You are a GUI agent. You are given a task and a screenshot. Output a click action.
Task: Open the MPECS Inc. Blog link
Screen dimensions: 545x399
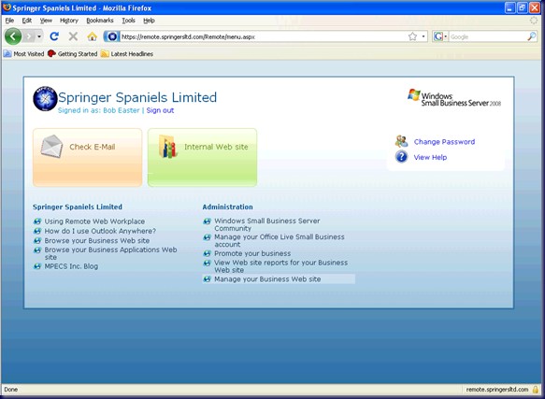tap(71, 266)
